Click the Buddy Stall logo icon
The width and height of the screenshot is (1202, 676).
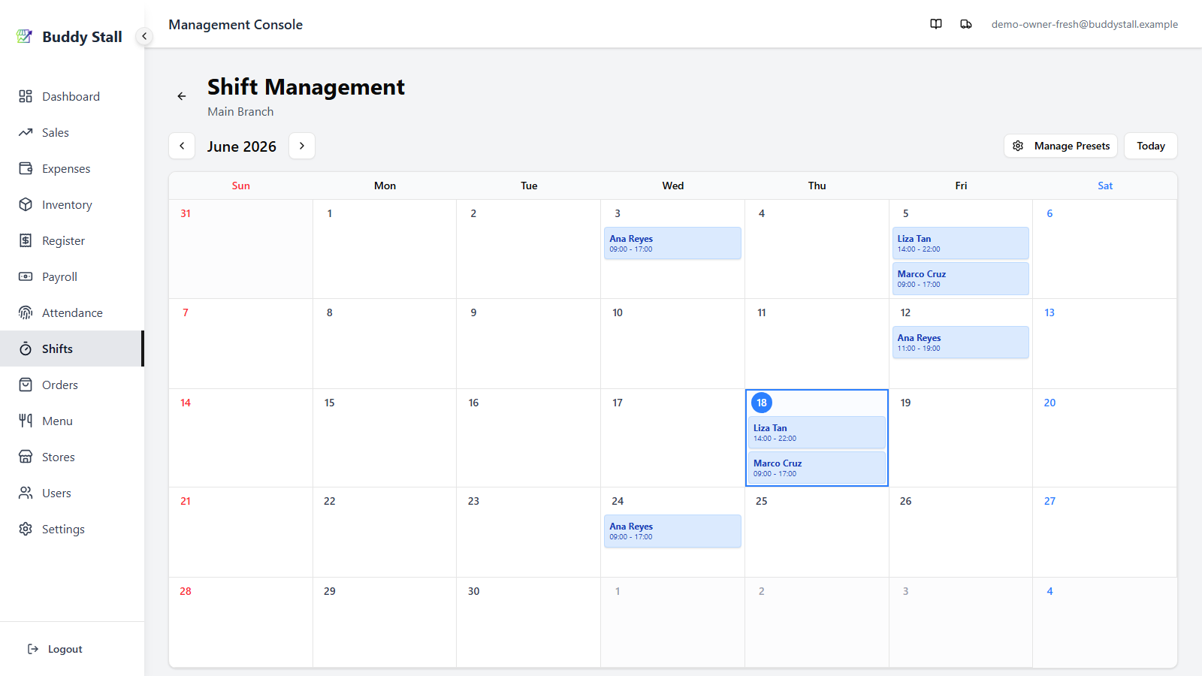pyautogui.click(x=25, y=36)
